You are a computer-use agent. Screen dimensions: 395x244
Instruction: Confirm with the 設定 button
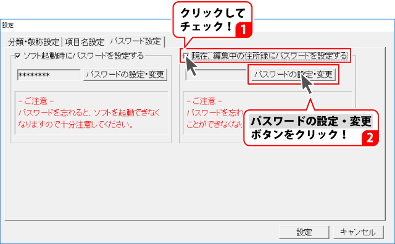click(x=304, y=232)
